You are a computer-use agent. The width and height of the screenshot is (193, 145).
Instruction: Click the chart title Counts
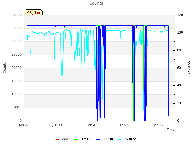pos(96,3)
